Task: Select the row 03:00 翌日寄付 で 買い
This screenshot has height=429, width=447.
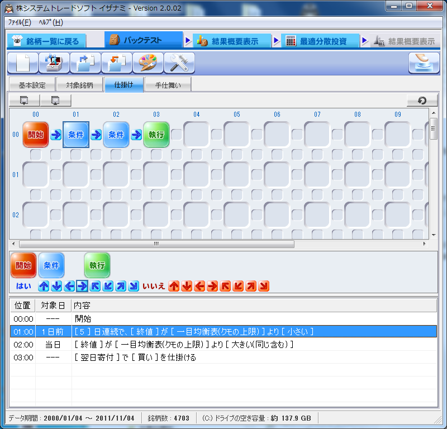Action: (223, 357)
